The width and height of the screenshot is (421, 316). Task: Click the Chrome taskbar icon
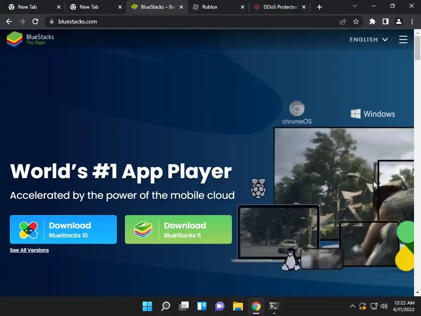point(256,306)
